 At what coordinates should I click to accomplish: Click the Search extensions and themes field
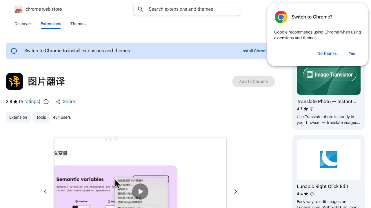187,9
